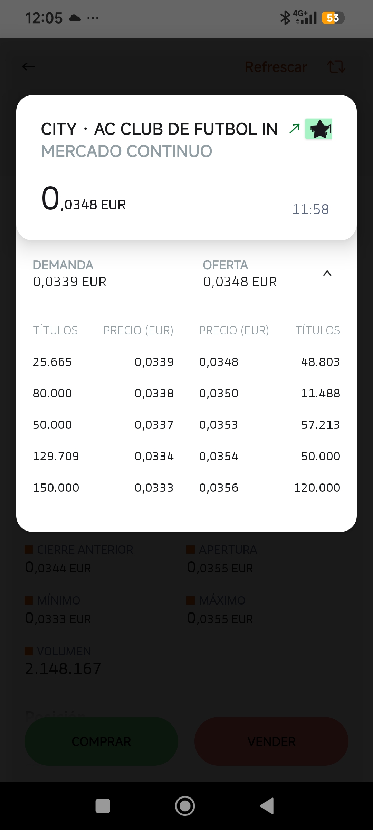This screenshot has height=830, width=373.
Task: Tap the VENDER button
Action: pyautogui.click(x=271, y=741)
